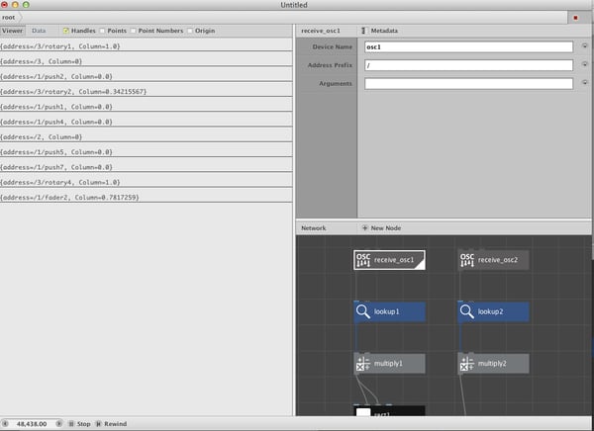The image size is (594, 431).
Task: Click the root breadcrumb
Action: pyautogui.click(x=8, y=18)
